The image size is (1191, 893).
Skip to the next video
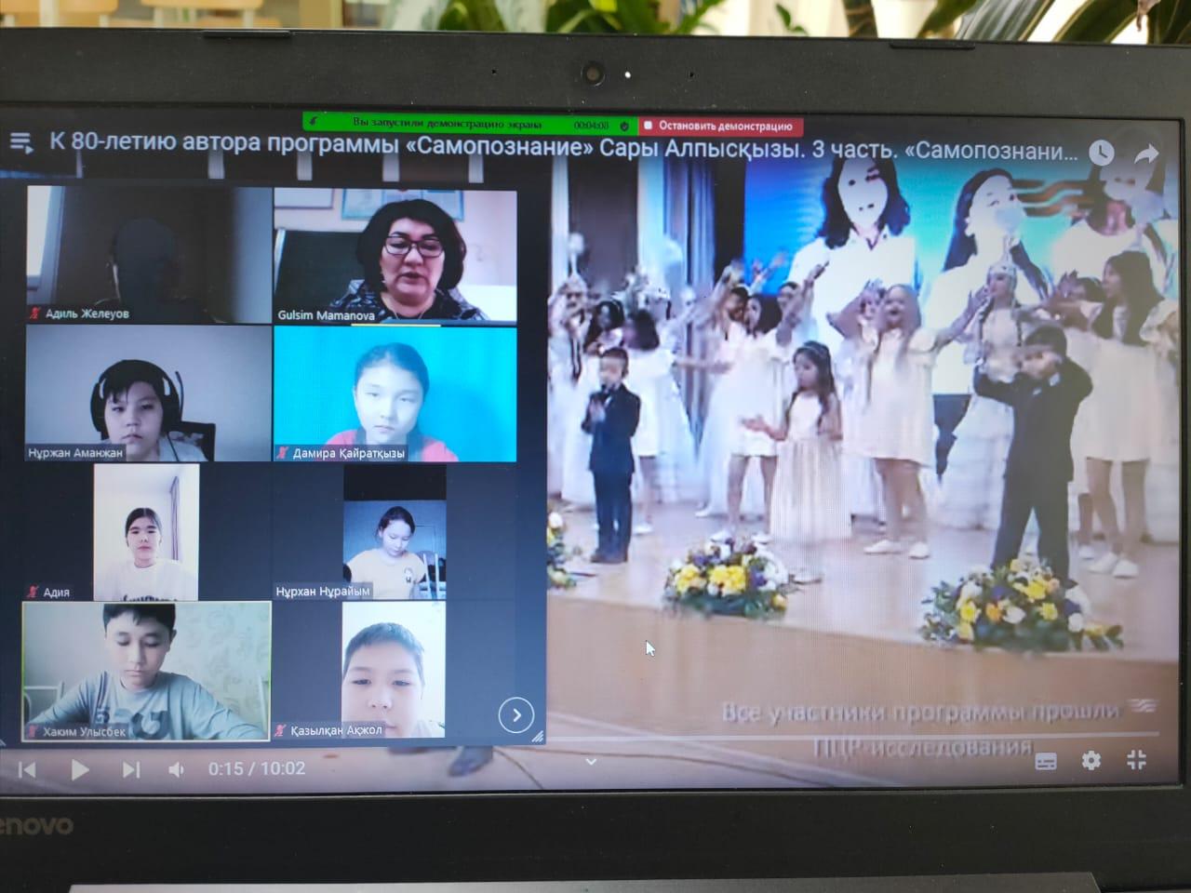click(x=131, y=769)
